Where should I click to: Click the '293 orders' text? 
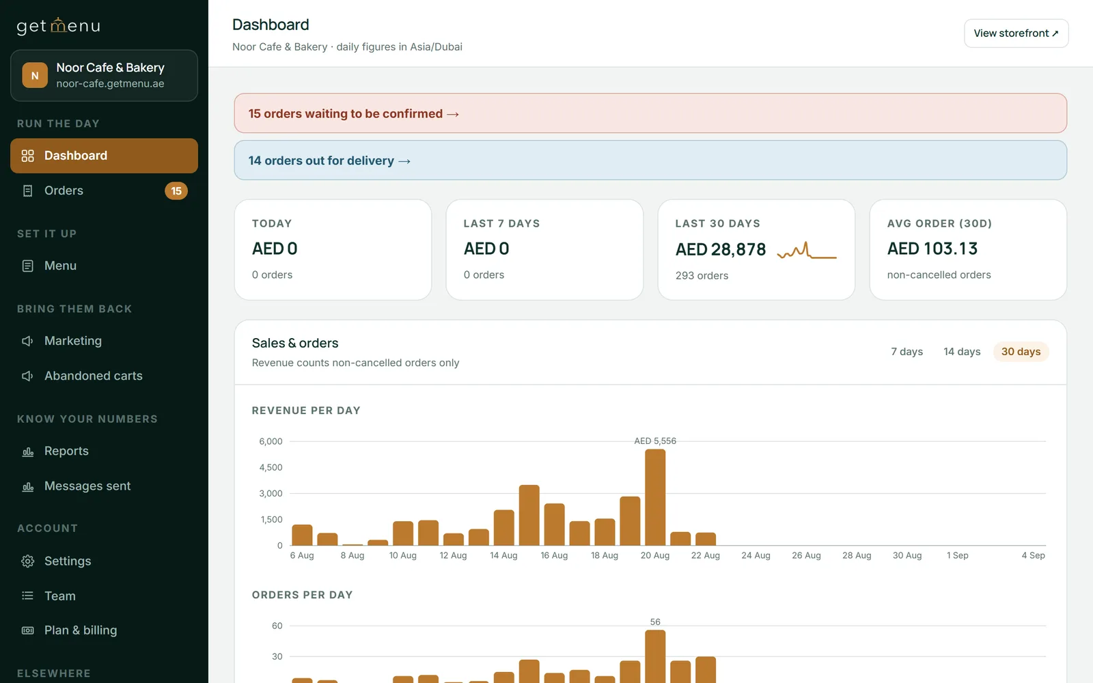coord(702,276)
